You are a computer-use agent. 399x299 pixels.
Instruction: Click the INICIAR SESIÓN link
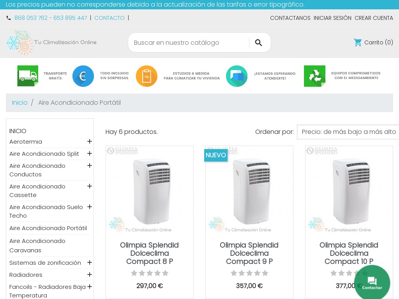pos(332,18)
